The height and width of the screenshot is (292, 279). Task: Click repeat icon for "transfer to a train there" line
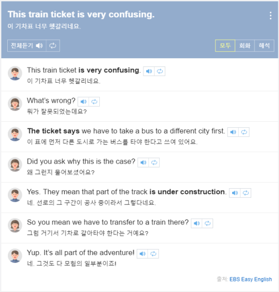click(208, 223)
